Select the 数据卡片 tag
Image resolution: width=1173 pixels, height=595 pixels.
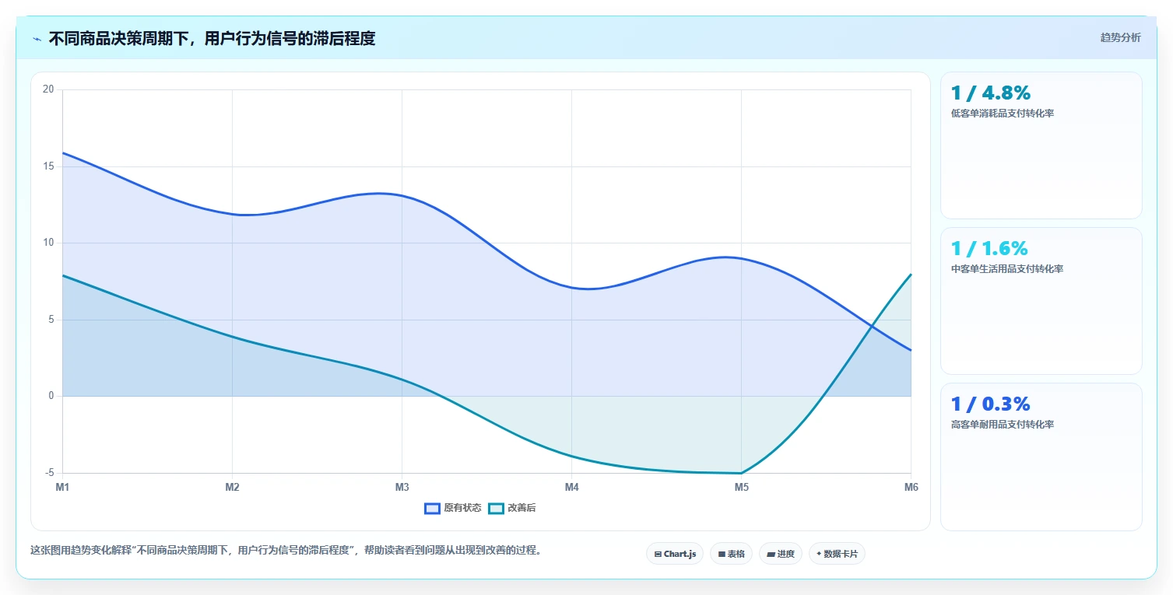pos(837,554)
